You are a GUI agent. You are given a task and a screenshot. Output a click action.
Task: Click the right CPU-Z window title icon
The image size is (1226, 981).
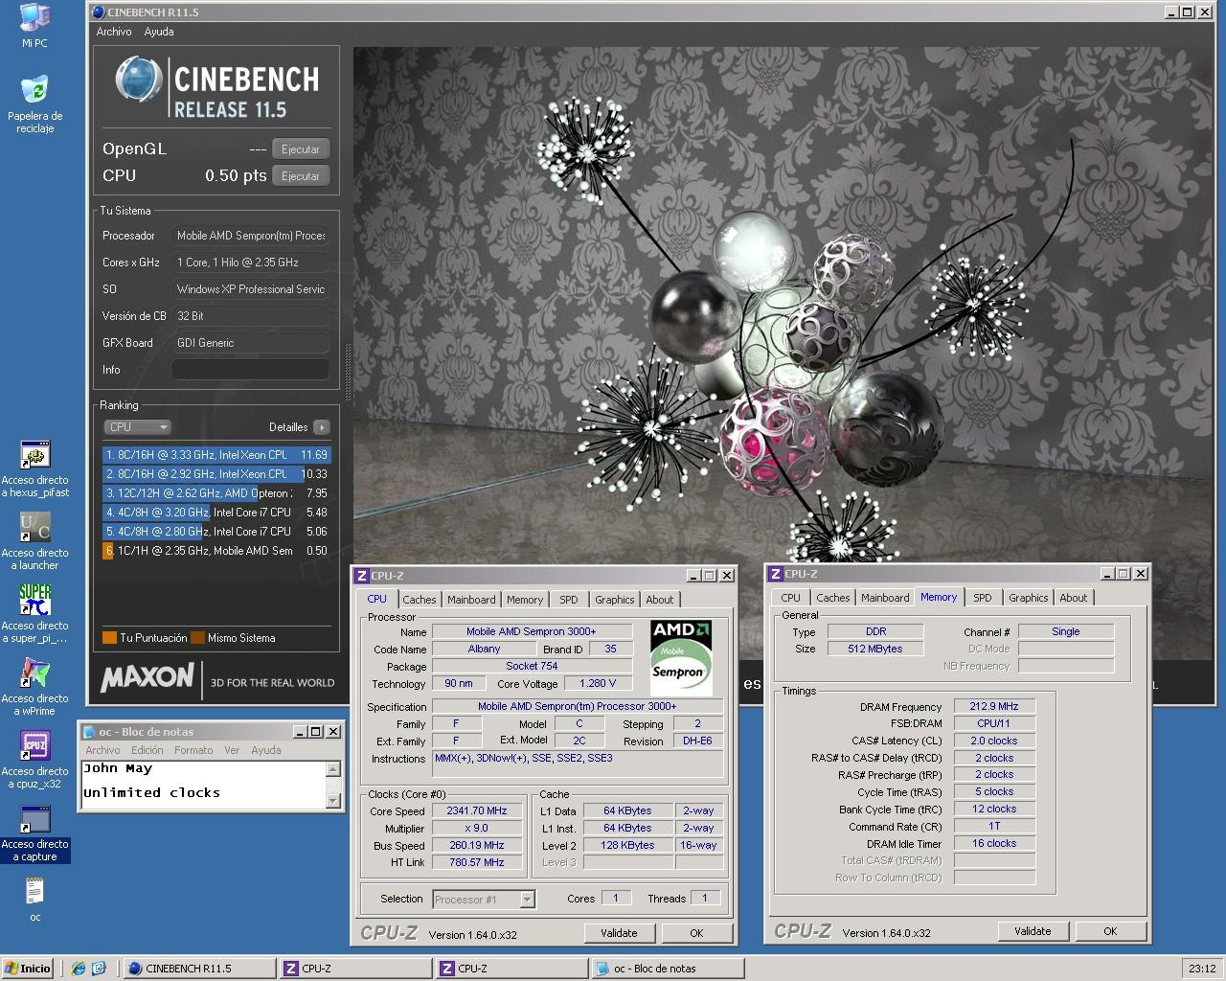[775, 574]
